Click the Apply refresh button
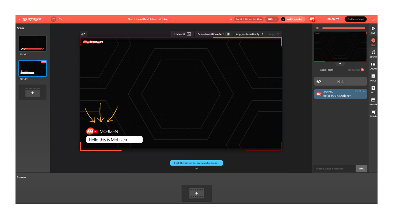Image resolution: width=393 pixels, height=219 pixels. (x=274, y=34)
